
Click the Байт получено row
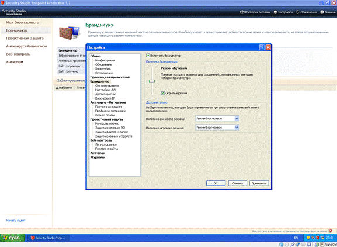(x=71, y=71)
